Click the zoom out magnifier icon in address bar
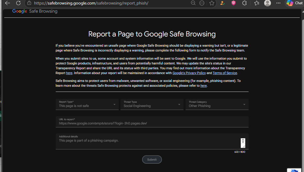The width and height of the screenshot is (304, 172). click(193, 3)
